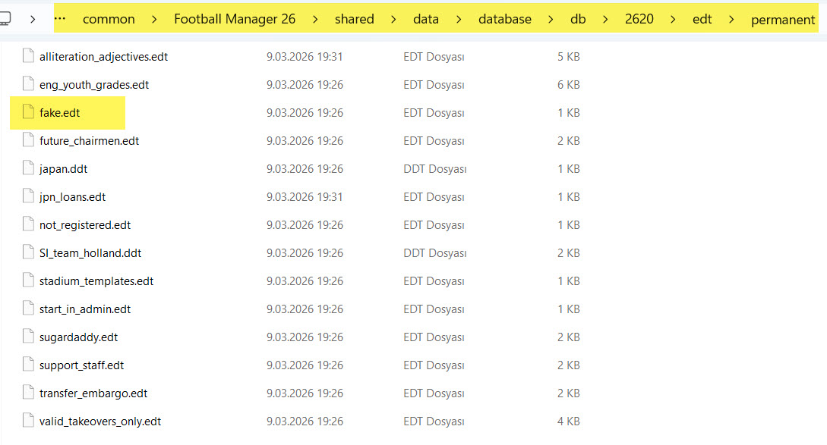Show hidden path via ellipsis button

[61, 19]
